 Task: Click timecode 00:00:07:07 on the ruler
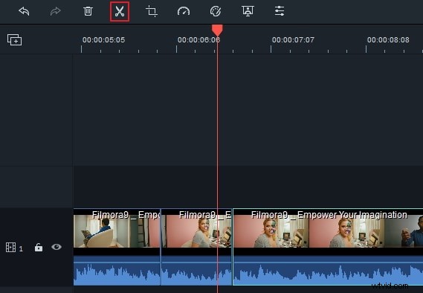pos(293,40)
